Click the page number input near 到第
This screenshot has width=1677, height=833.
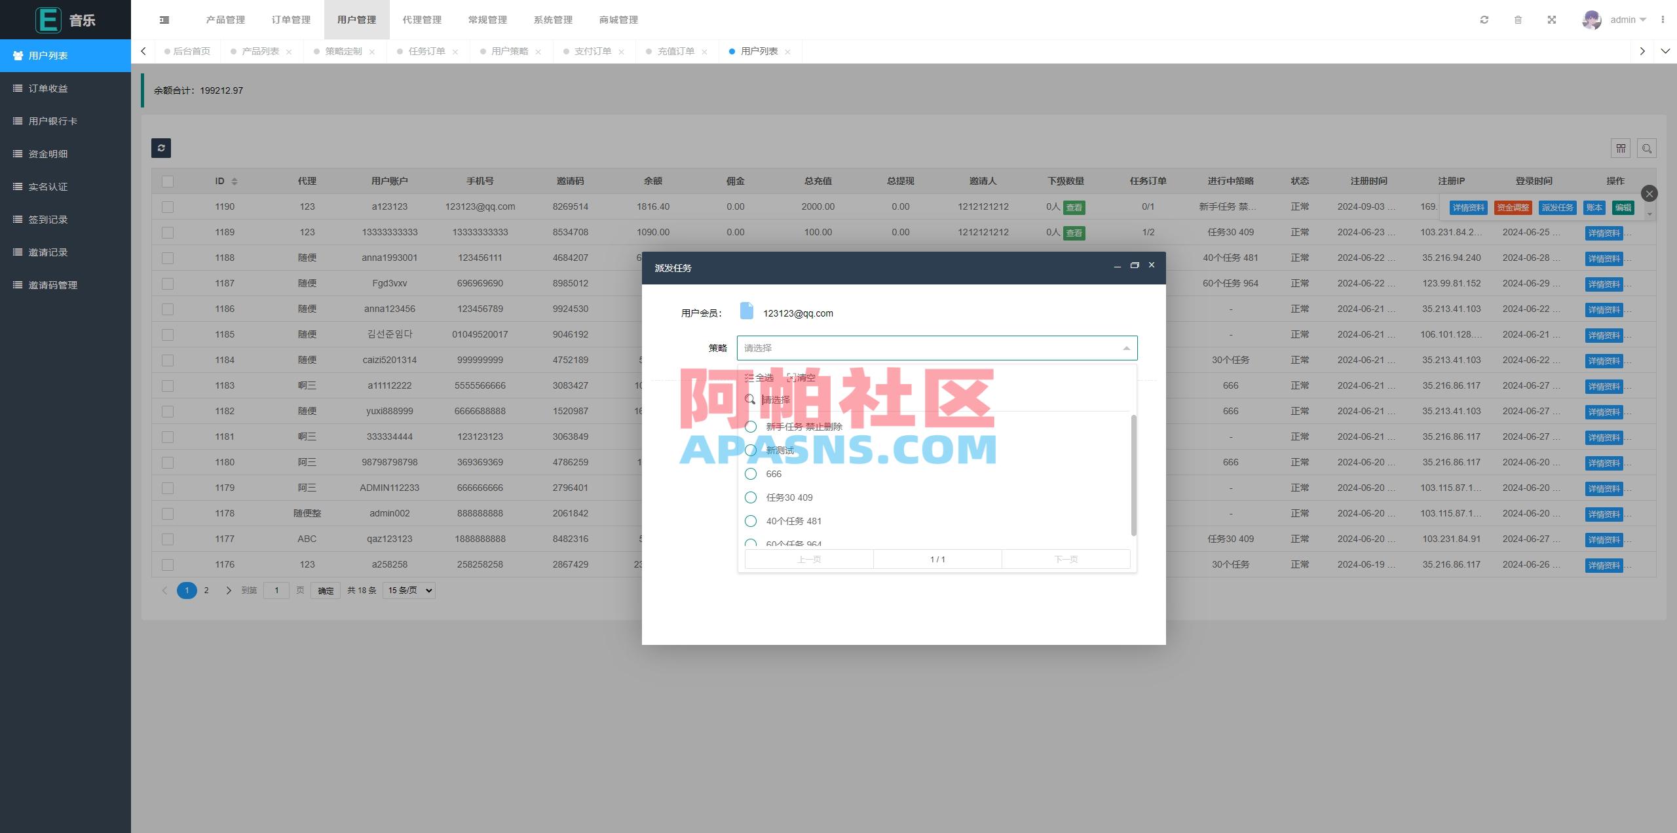(x=276, y=590)
